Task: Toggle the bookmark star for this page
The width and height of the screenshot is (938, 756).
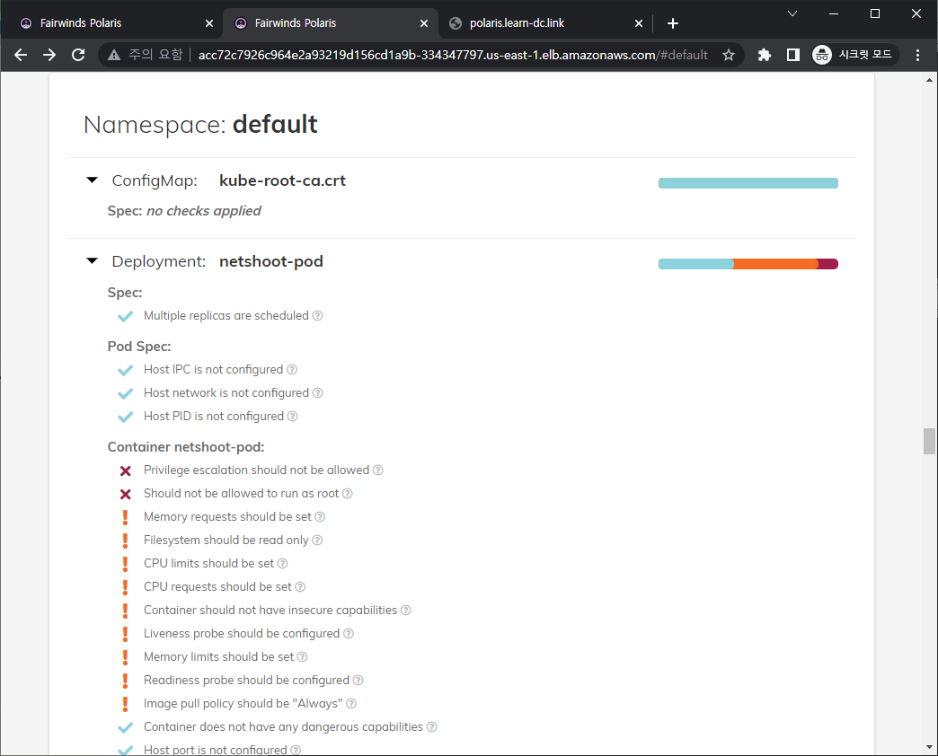Action: click(729, 55)
